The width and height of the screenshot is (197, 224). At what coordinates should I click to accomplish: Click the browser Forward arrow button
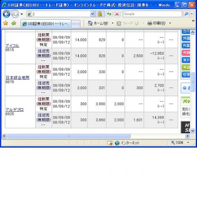(x=15, y=14)
